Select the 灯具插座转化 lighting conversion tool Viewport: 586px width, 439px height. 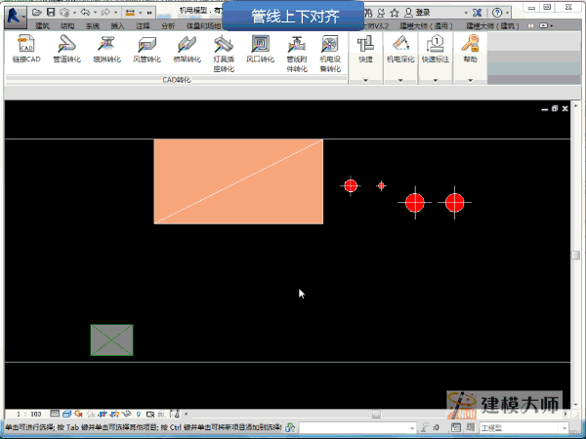point(224,54)
